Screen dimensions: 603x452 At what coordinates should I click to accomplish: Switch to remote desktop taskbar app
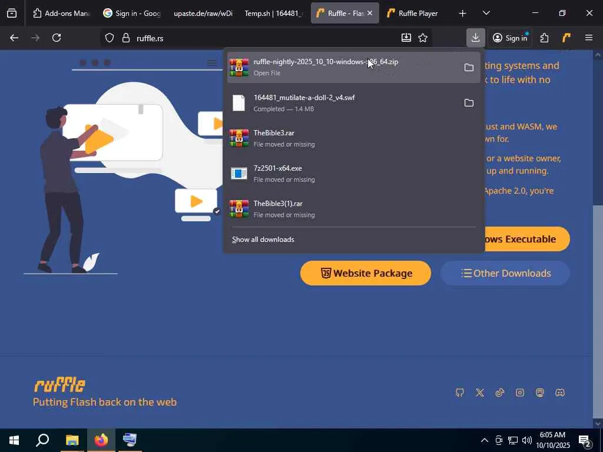[x=130, y=440]
